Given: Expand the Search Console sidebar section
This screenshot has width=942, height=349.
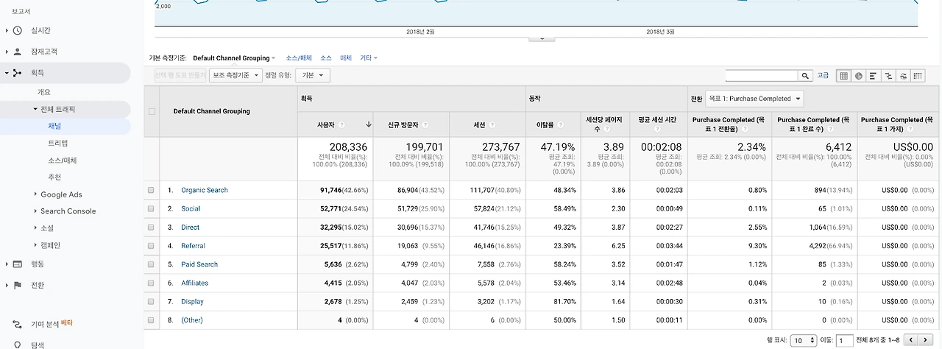Looking at the screenshot, I should click(x=35, y=211).
